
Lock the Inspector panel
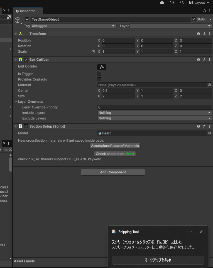[205, 11]
